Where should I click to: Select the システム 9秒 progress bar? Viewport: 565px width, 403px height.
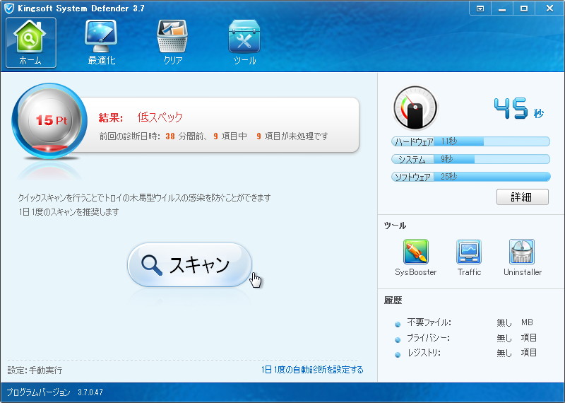click(470, 159)
